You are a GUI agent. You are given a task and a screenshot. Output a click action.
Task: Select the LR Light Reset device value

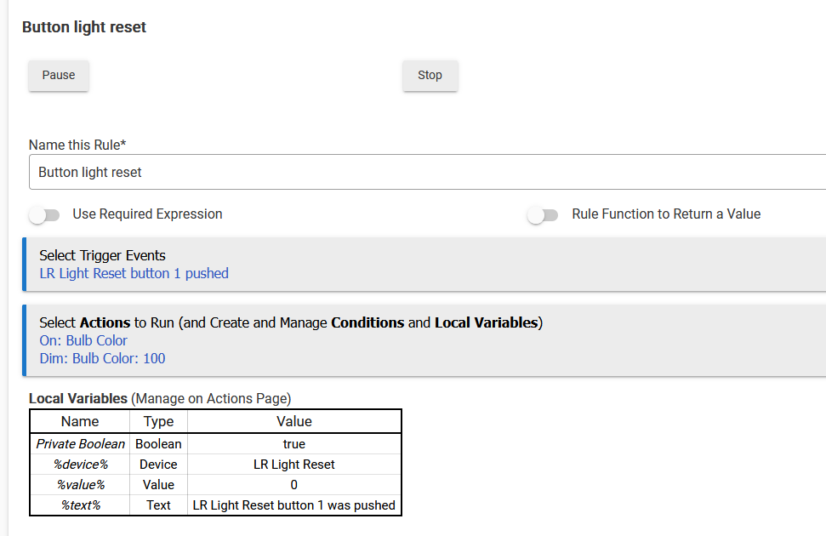[x=294, y=465]
